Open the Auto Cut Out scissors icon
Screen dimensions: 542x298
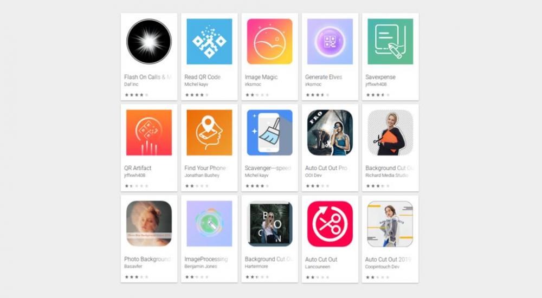[x=330, y=224]
